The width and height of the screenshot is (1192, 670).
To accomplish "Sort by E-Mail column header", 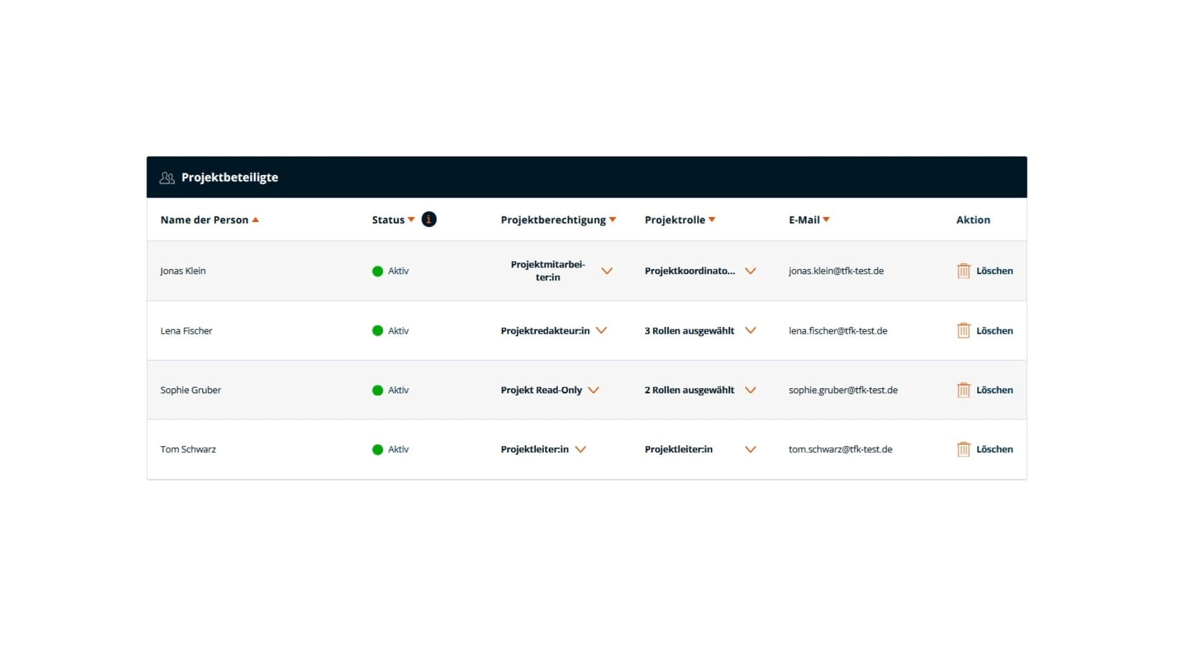I will [804, 220].
